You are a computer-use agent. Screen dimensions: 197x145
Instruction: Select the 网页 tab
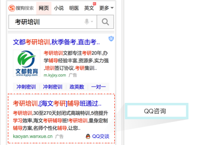[44, 8]
